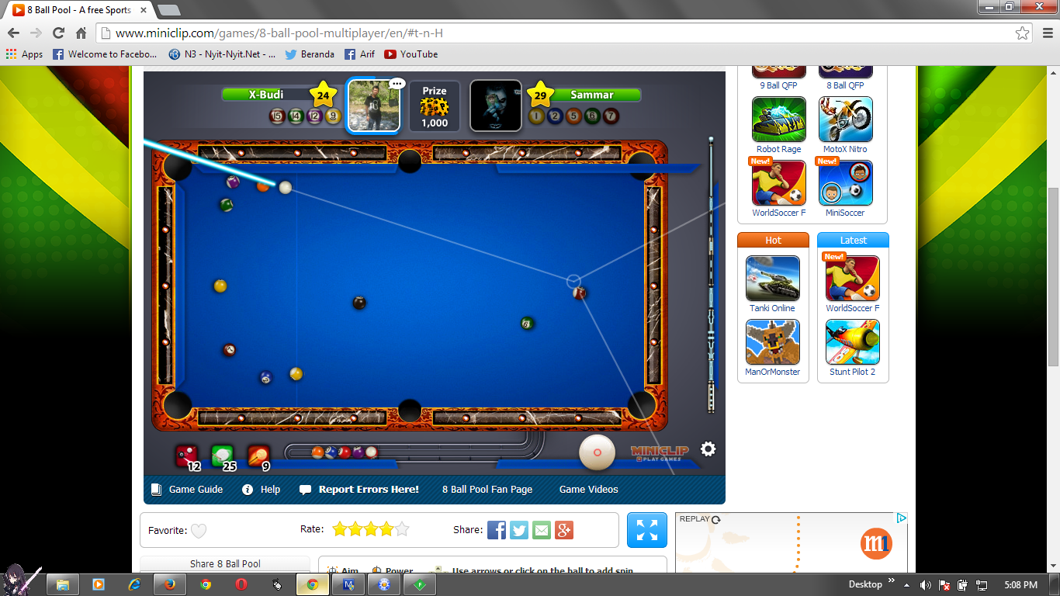
Task: Switch to the Hot games tab
Action: pos(773,241)
